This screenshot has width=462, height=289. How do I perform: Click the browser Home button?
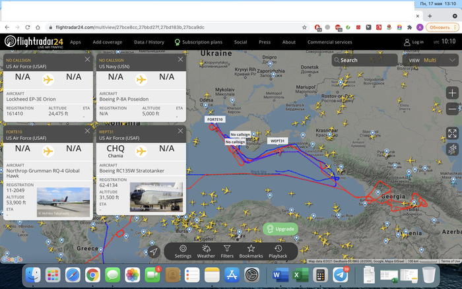click(38, 28)
